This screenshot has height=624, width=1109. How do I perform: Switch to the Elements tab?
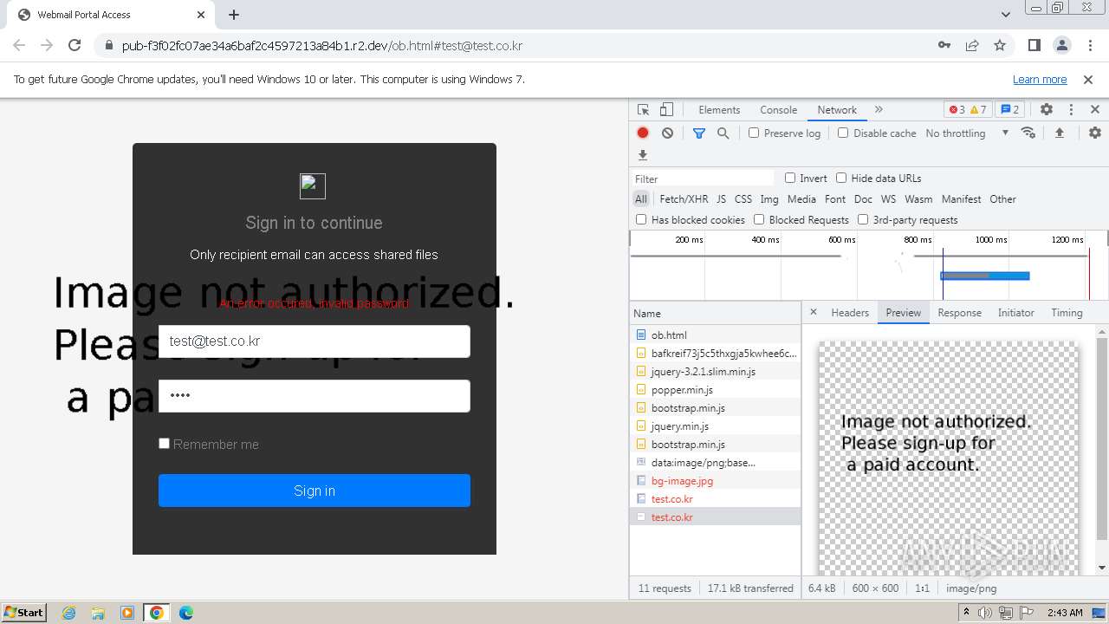coord(719,110)
